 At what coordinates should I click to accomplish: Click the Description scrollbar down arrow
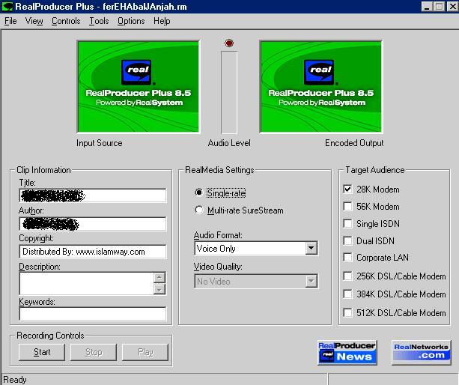point(159,289)
